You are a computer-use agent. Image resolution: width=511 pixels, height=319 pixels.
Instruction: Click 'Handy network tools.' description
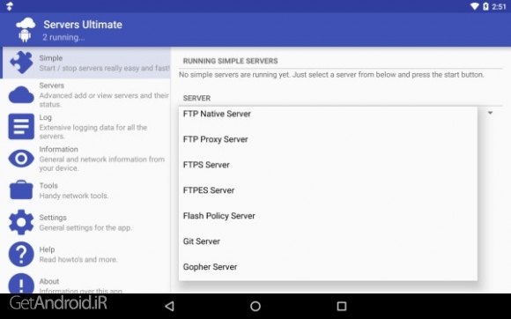(74, 196)
